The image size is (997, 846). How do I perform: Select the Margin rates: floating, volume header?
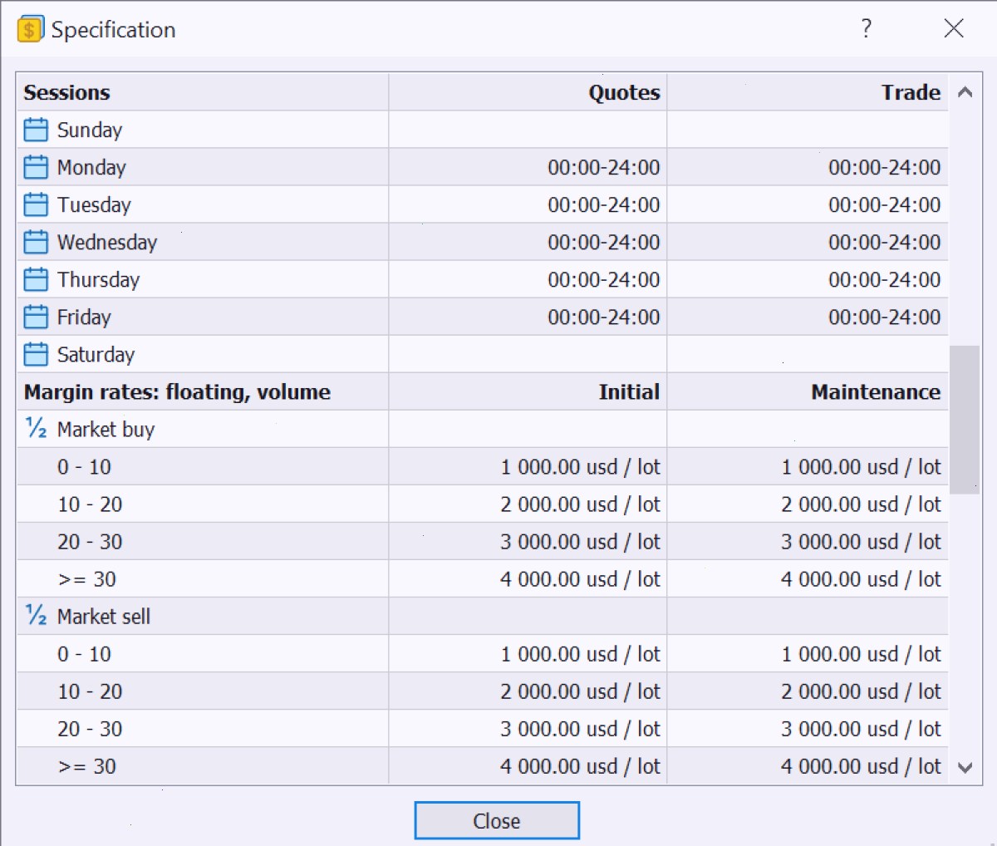(x=177, y=392)
